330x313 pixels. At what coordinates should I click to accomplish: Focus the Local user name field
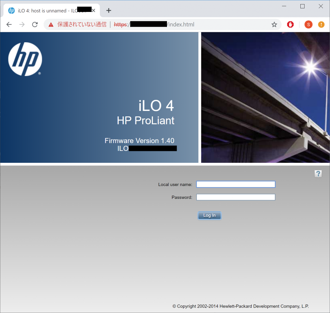[x=236, y=184]
